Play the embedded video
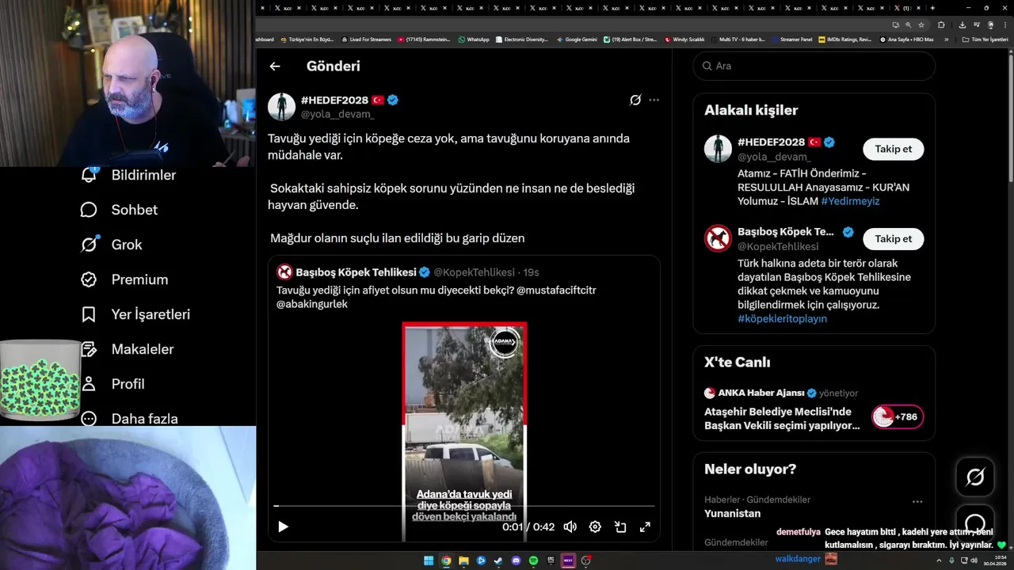This screenshot has width=1014, height=570. coord(283,526)
